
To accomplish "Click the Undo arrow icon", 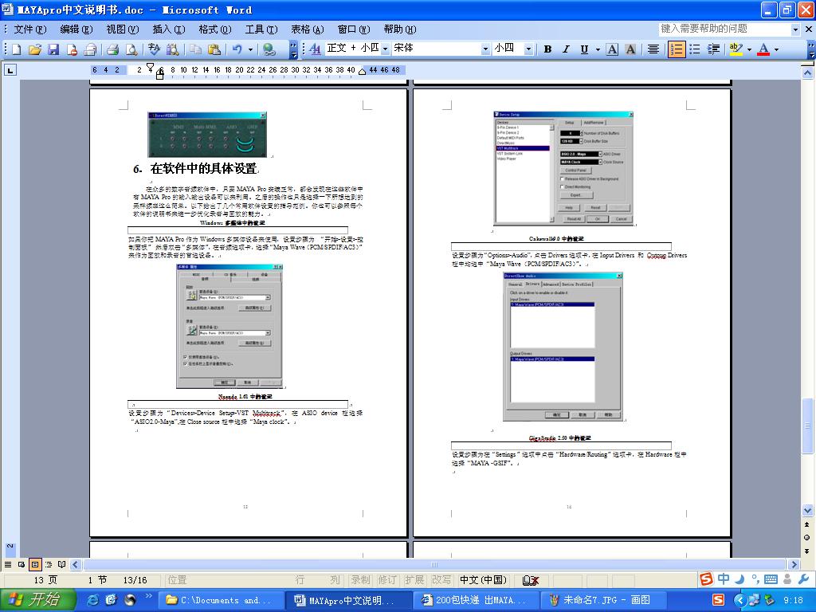I will tap(237, 49).
